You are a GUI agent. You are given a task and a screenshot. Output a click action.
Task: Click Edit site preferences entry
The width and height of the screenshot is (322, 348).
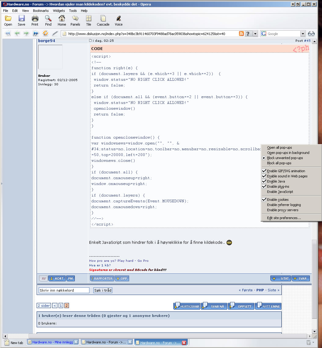pyautogui.click(x=284, y=218)
